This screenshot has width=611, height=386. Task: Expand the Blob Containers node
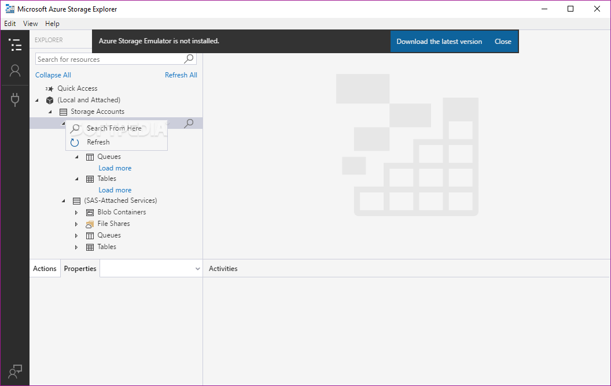click(x=76, y=213)
